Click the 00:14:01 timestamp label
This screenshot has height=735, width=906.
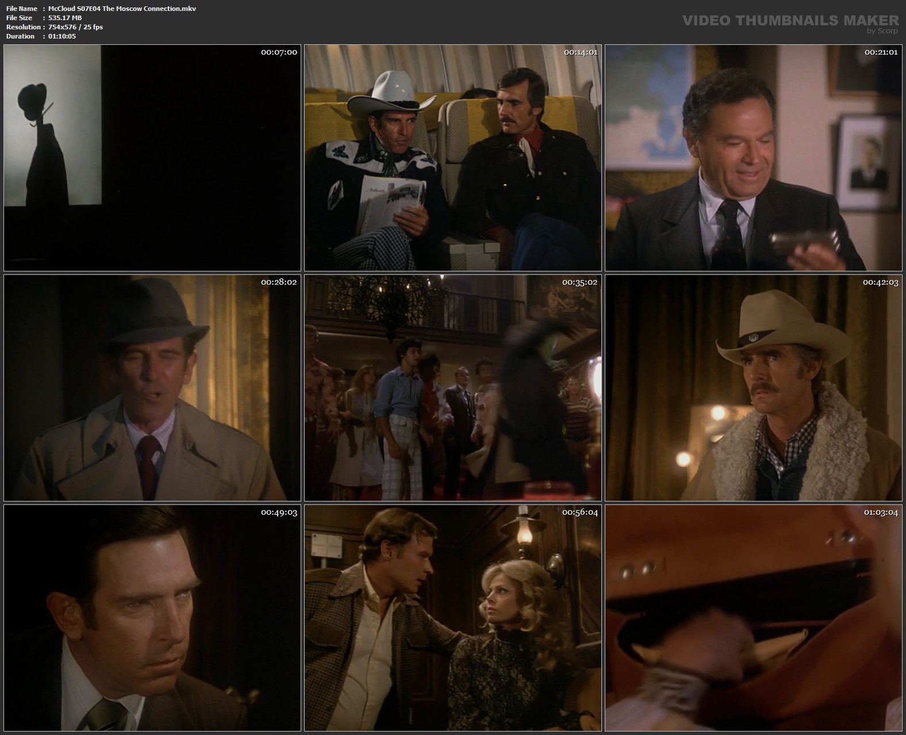pyautogui.click(x=581, y=52)
